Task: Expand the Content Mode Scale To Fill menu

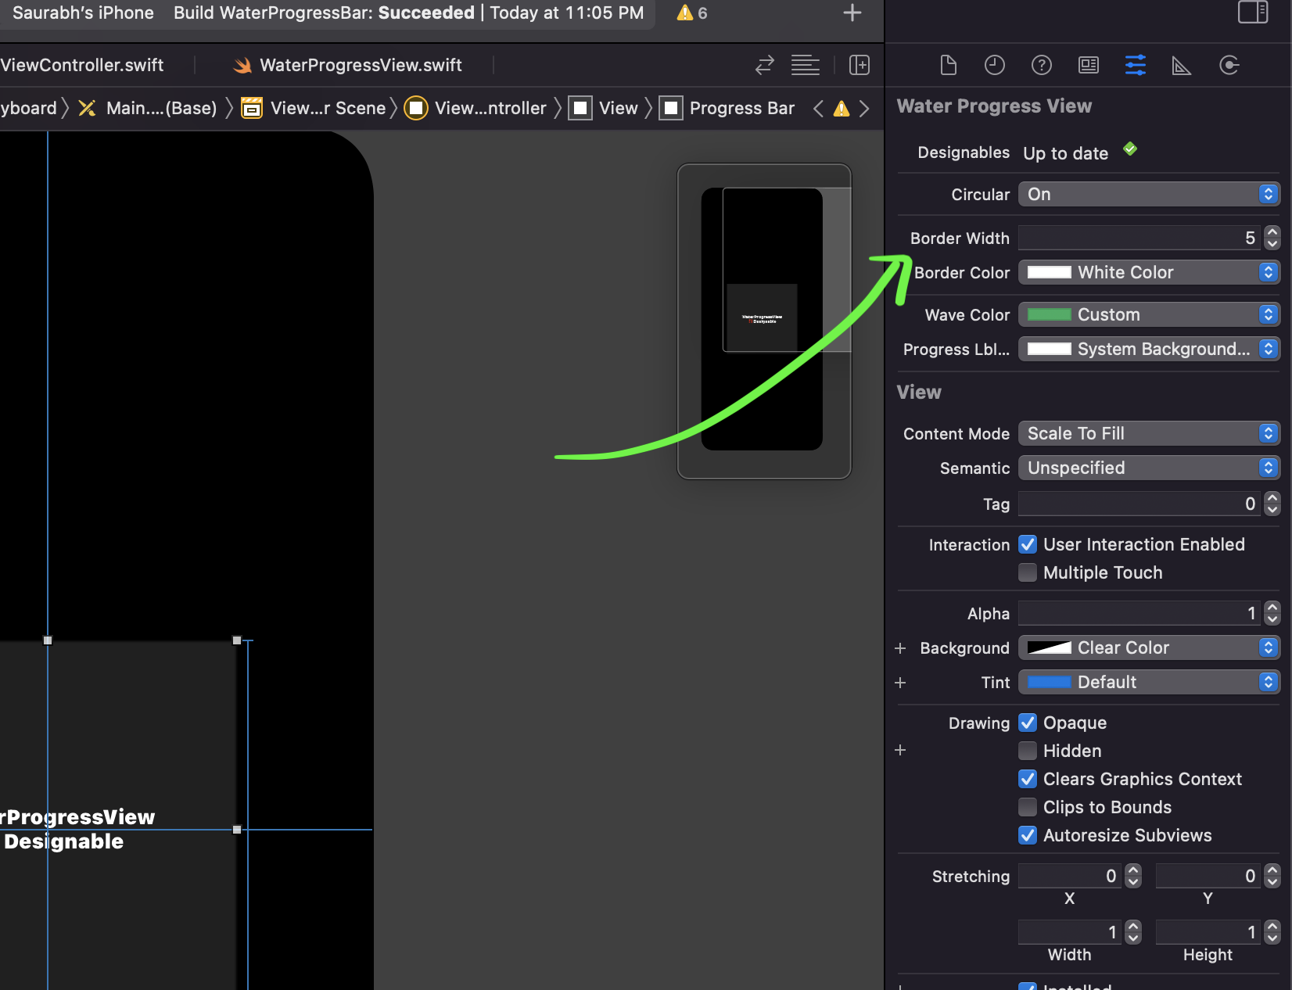Action: [x=1149, y=433]
